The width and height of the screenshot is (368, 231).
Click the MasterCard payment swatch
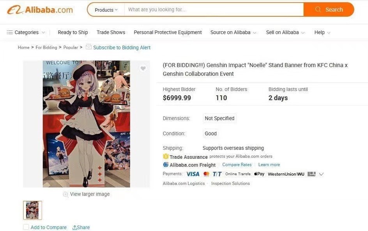(206, 174)
